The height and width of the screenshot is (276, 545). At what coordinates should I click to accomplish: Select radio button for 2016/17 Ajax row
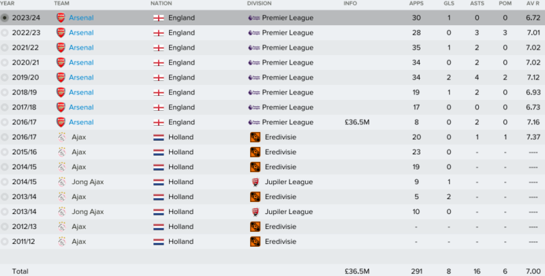pyautogui.click(x=5, y=137)
